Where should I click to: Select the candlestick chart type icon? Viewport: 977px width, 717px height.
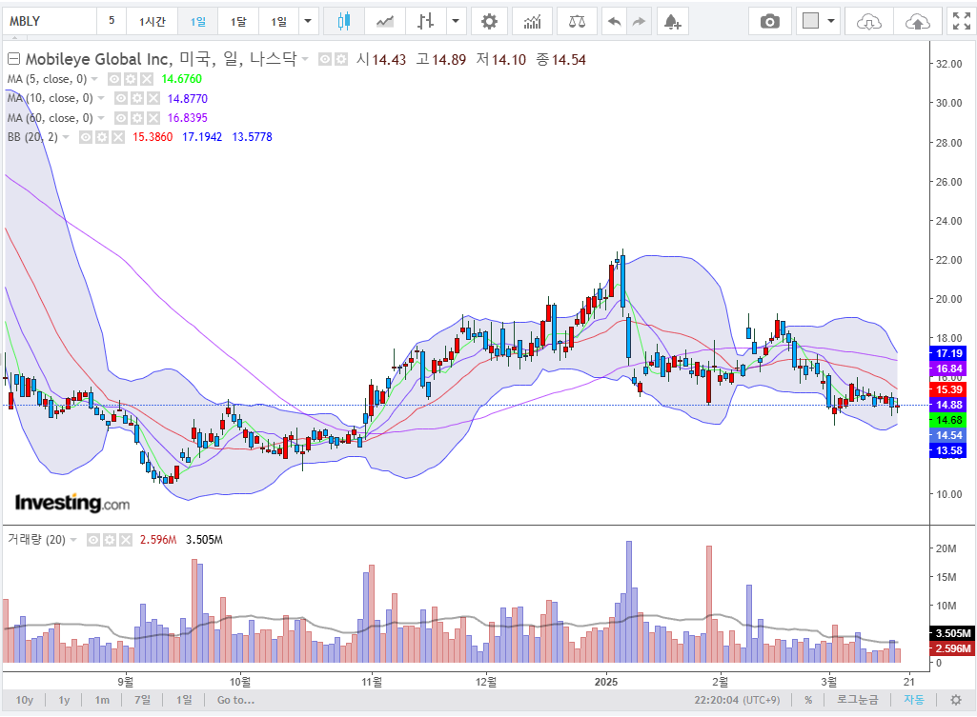[343, 22]
